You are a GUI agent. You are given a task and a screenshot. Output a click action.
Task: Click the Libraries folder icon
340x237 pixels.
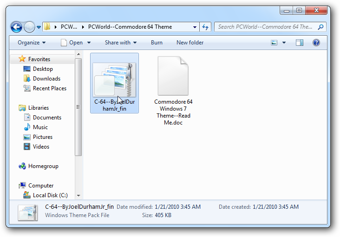[22, 107]
